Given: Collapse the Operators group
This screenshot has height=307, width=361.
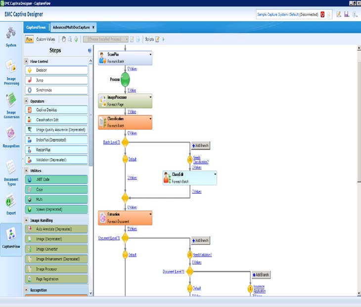Looking at the screenshot, I should (x=26, y=101).
